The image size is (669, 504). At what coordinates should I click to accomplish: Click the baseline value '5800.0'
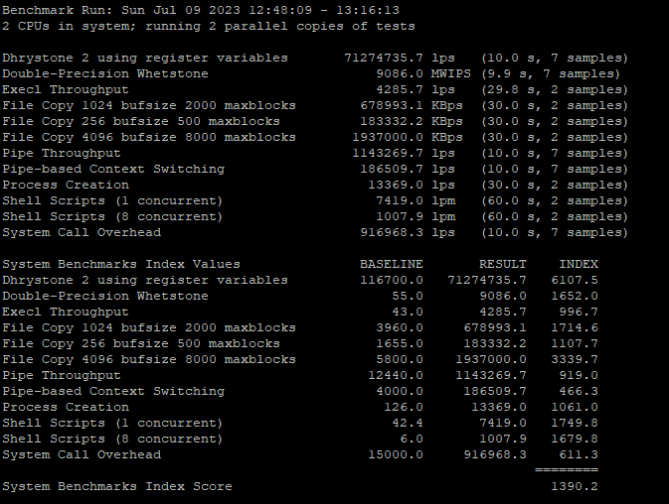tap(400, 360)
